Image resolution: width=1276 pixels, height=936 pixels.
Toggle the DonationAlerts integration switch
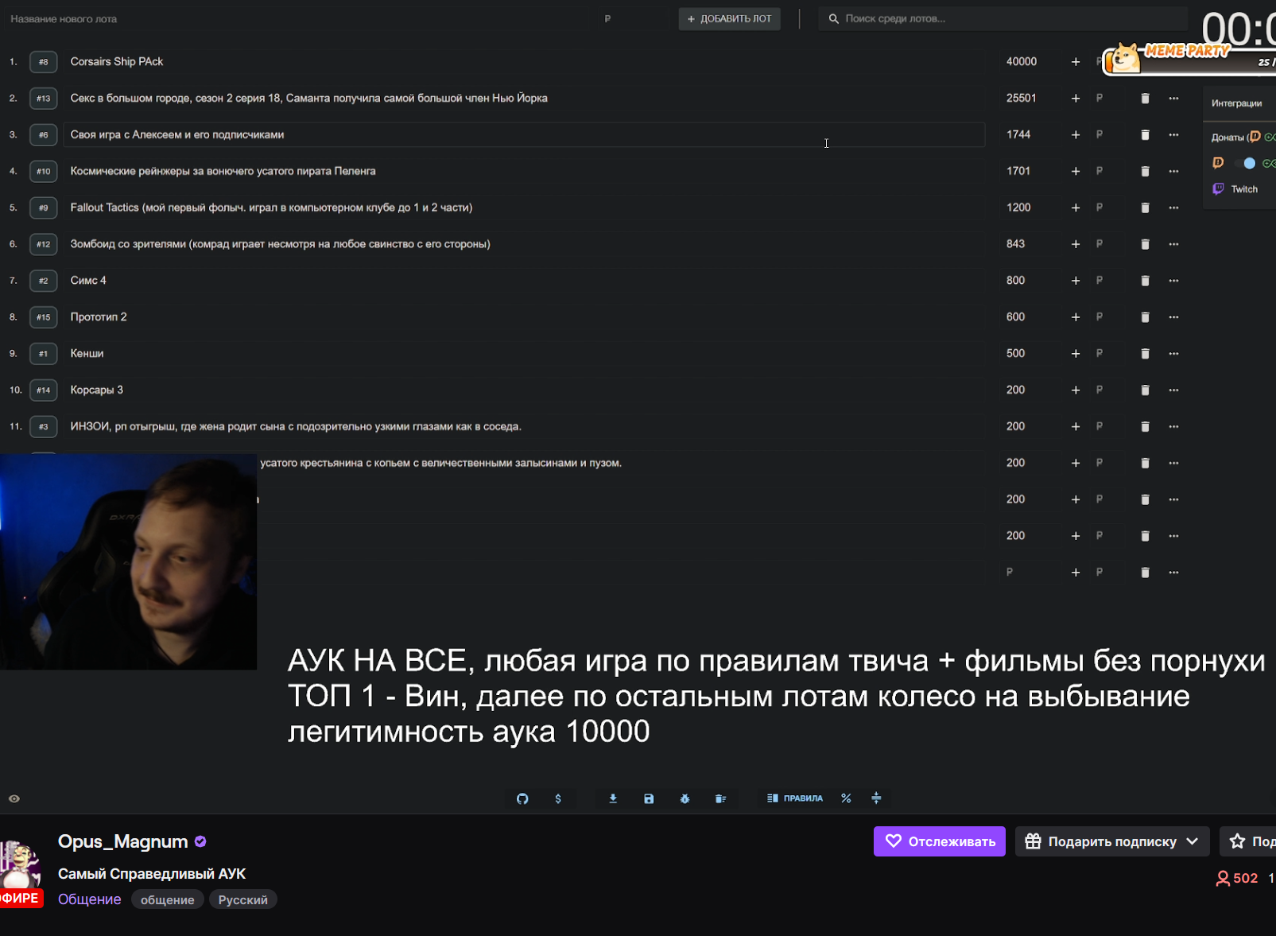(x=1246, y=163)
